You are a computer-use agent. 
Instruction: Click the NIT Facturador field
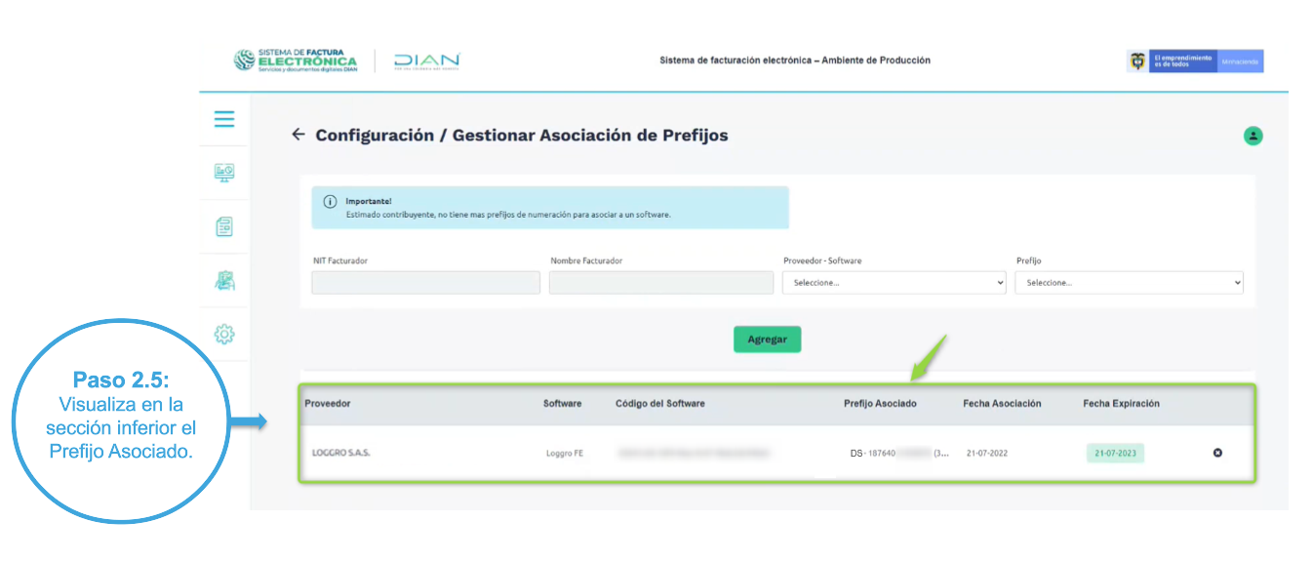[425, 282]
